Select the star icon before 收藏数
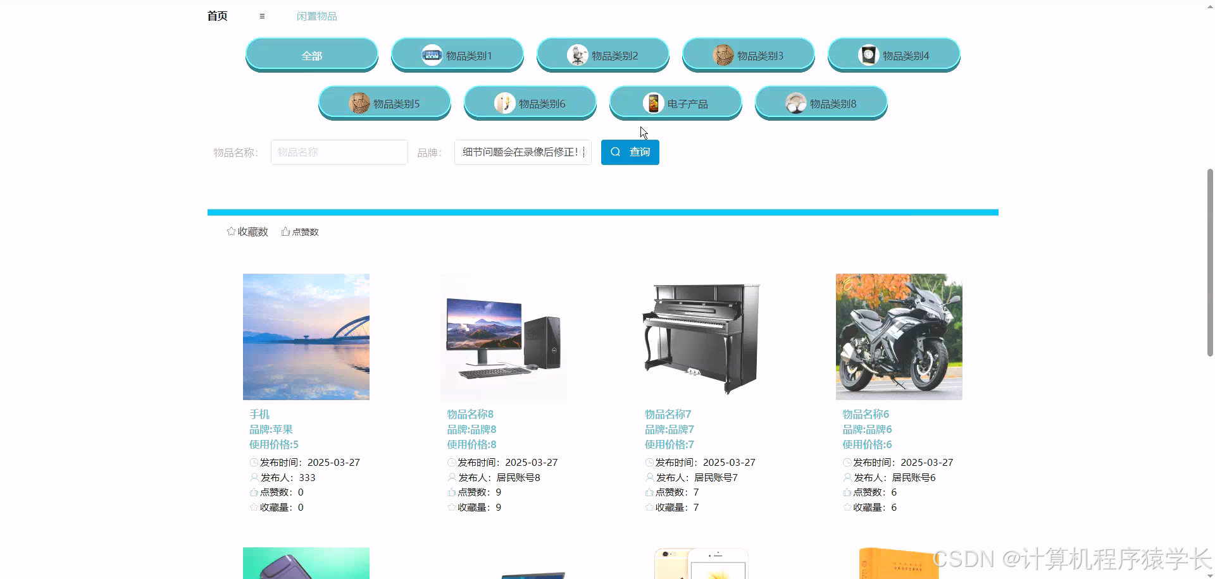The image size is (1215, 579). (x=230, y=231)
